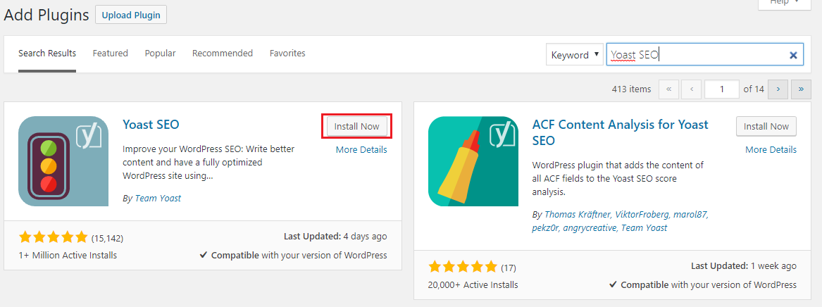Screen dimensions: 822x307
Task: Clear the search field with the X icon
Action: pos(793,55)
